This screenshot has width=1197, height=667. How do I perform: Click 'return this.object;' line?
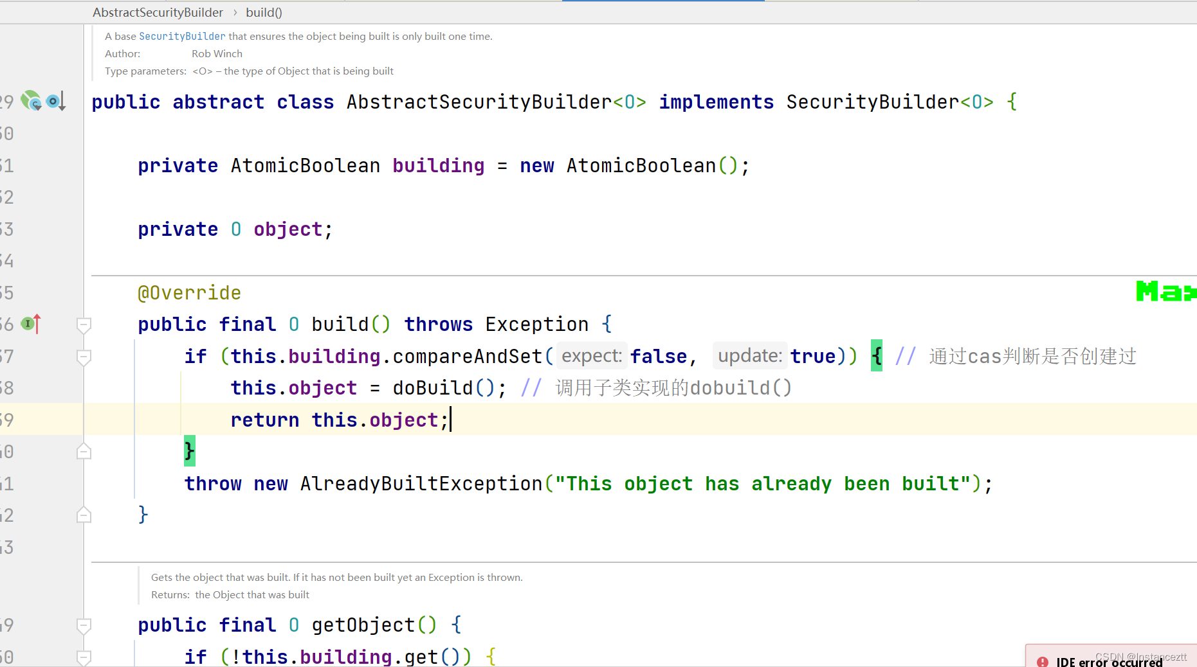[x=340, y=420]
